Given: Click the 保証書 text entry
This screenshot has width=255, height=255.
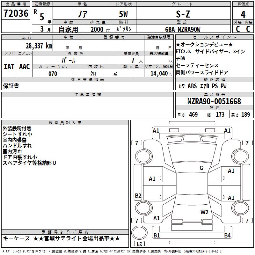Looking at the screenshot, I should pyautogui.click(x=11, y=86).
